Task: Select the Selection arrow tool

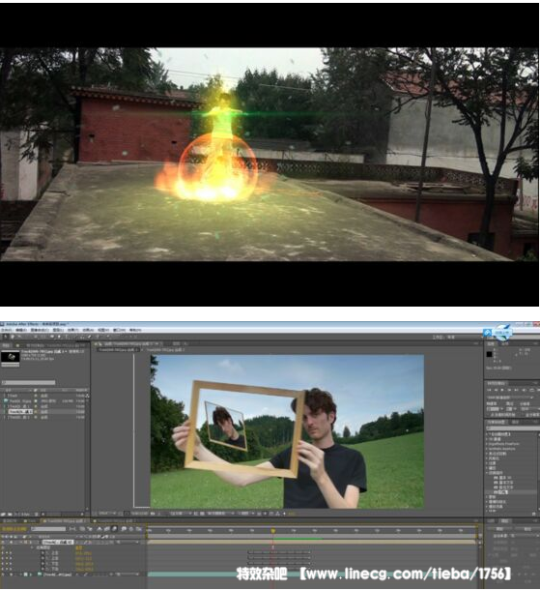Action: pyautogui.click(x=5, y=337)
